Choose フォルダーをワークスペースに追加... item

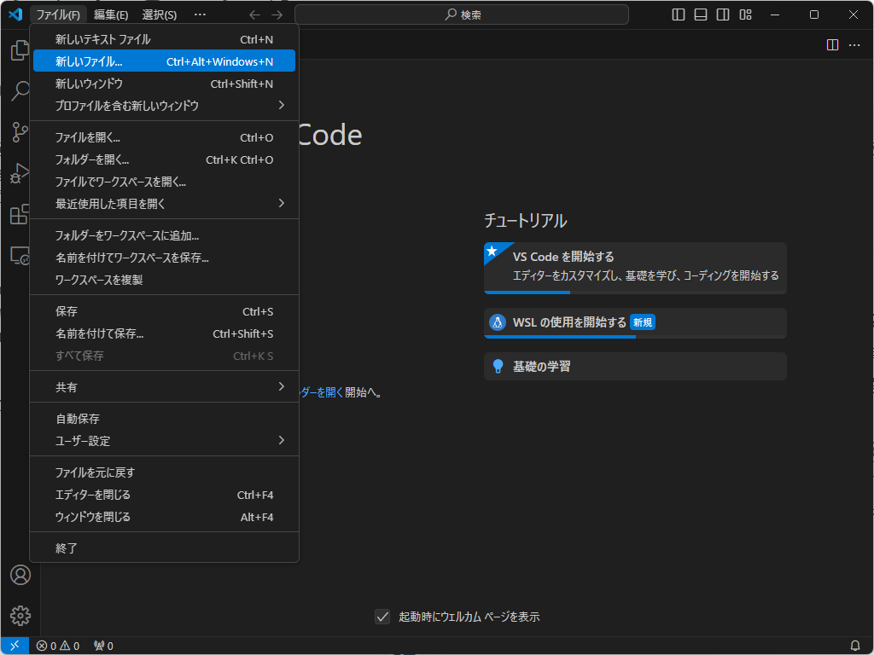(164, 235)
